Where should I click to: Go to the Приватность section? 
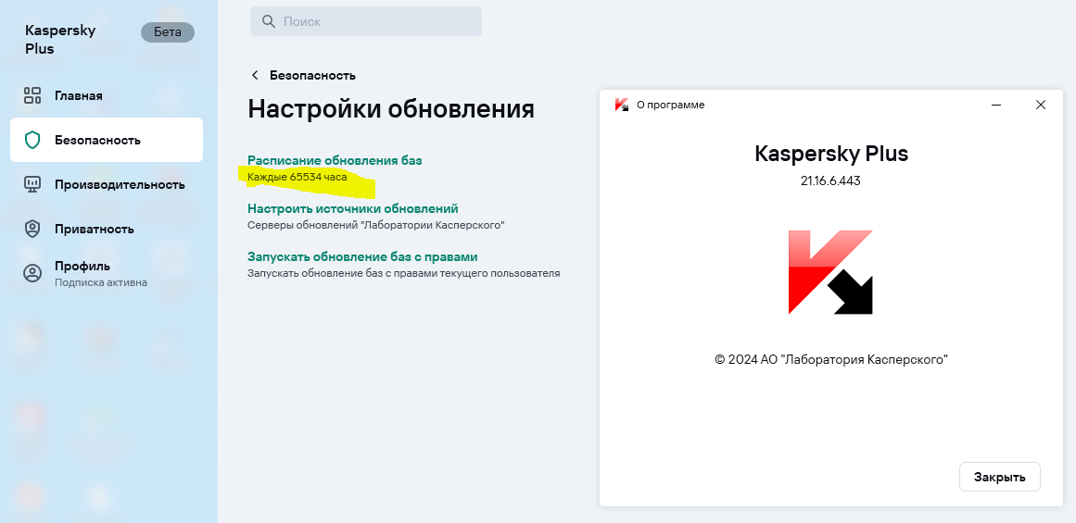[107, 229]
